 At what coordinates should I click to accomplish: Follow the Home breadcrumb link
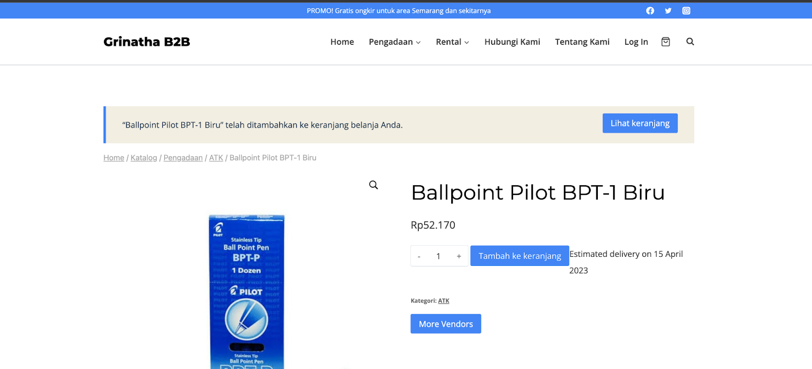[114, 158]
